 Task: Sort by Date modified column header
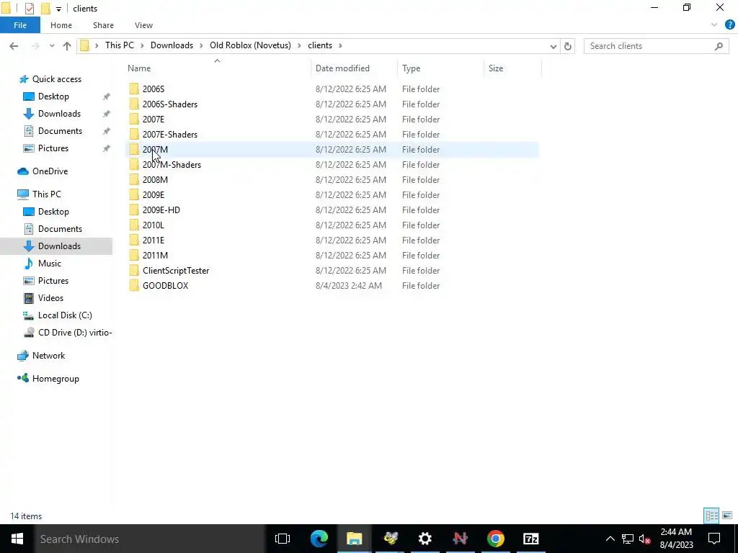[342, 68]
